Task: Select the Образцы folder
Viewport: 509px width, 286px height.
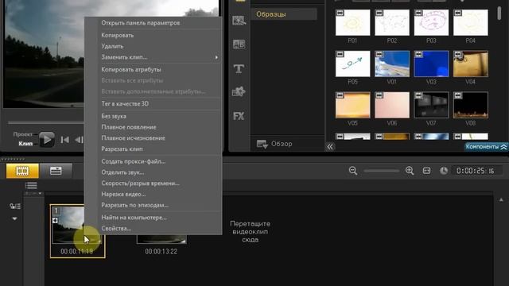Action: tap(284, 14)
